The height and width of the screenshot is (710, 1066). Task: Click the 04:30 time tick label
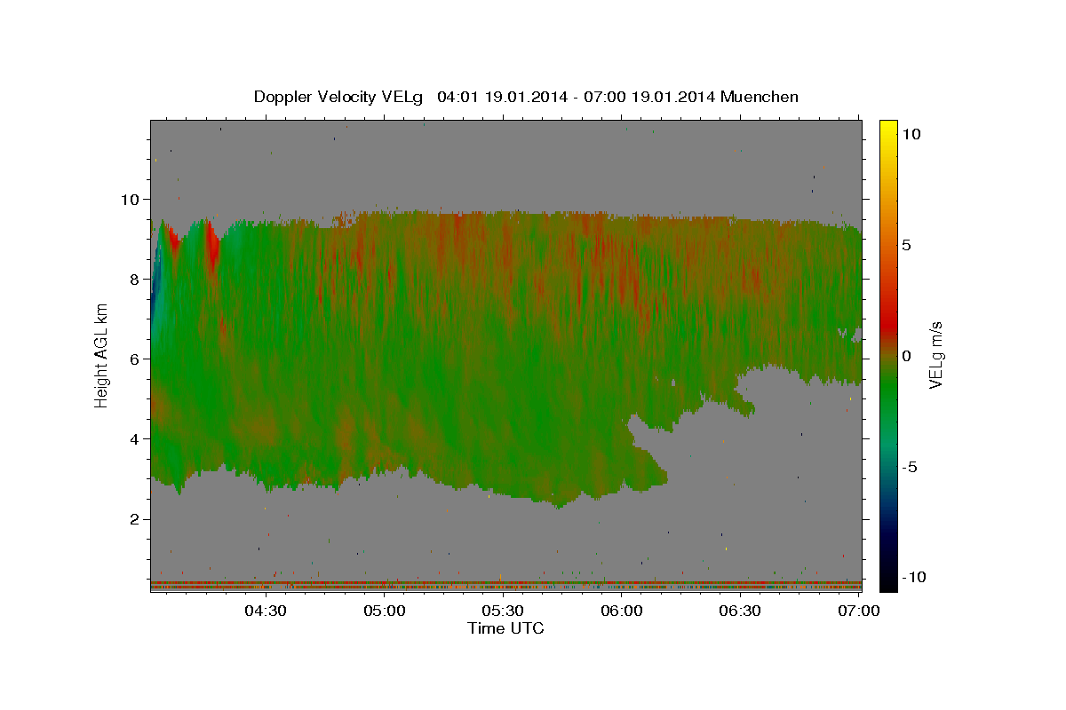[265, 611]
